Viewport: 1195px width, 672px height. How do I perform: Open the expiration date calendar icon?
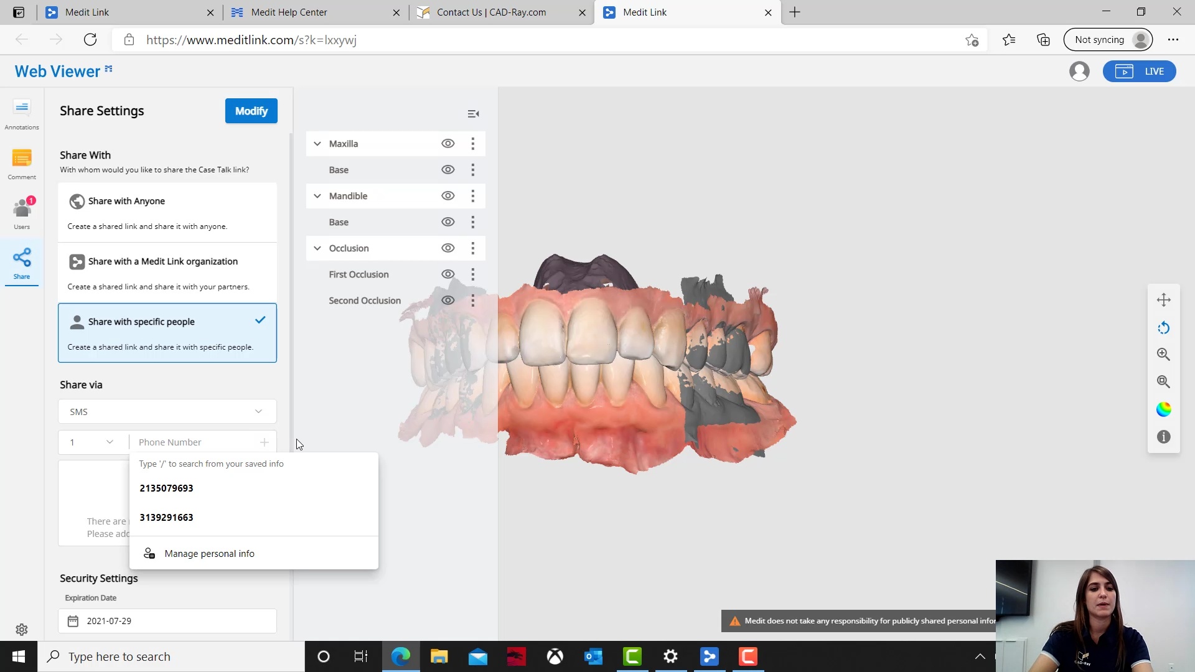pos(73,621)
